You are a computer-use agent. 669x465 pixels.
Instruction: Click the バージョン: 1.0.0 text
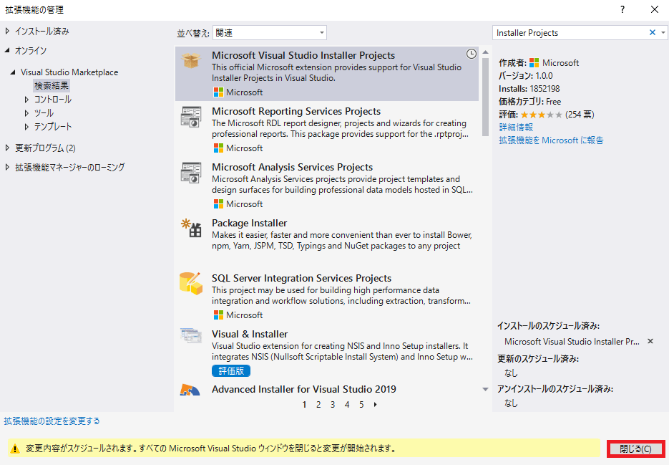[x=526, y=76]
